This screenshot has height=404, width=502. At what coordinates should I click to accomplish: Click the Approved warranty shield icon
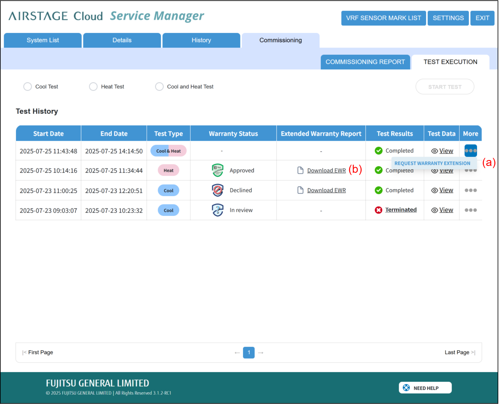pos(217,170)
